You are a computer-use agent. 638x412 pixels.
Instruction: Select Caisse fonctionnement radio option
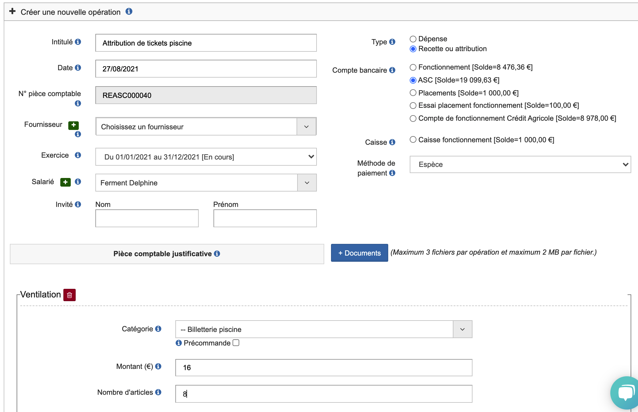tap(413, 140)
